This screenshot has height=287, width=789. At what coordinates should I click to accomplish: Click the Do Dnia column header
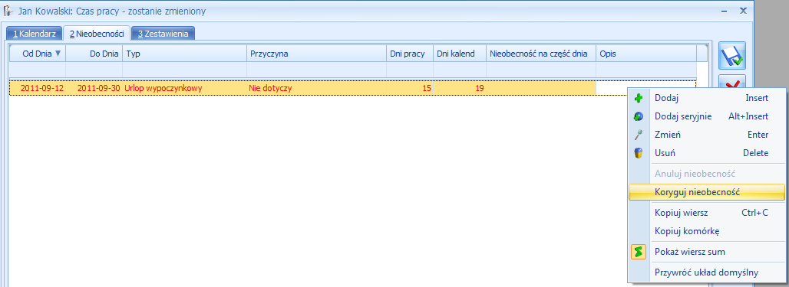point(94,54)
